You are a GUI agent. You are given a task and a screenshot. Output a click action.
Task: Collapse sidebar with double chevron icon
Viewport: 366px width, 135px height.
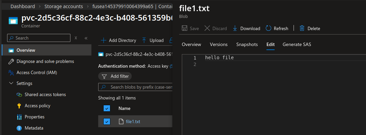point(86,38)
